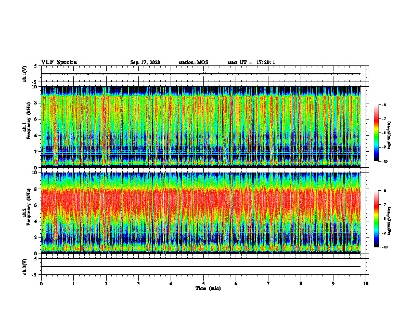Click the "VLF Spectra" title text
This screenshot has height=318, width=412.
59,62
